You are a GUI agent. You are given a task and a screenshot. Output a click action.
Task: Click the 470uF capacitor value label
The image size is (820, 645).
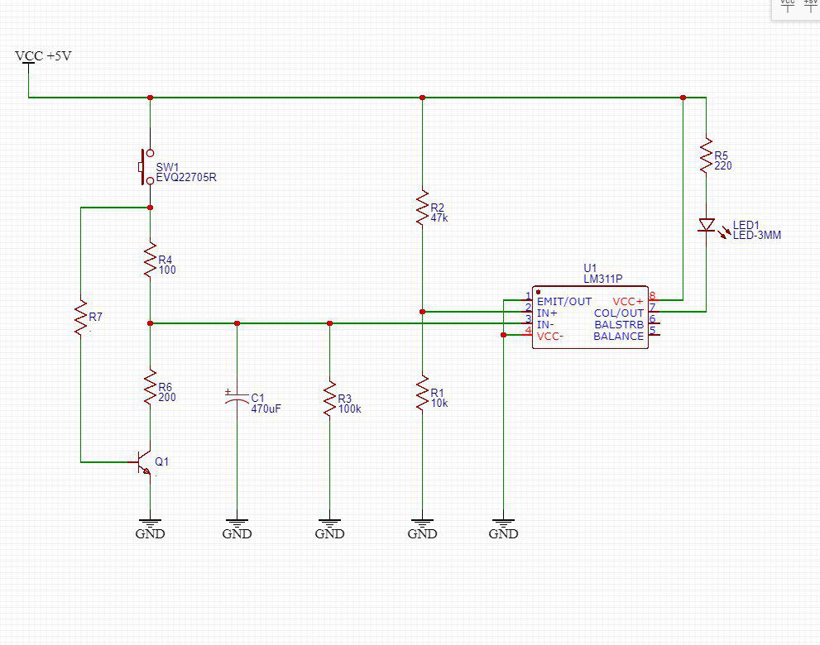pos(266,408)
